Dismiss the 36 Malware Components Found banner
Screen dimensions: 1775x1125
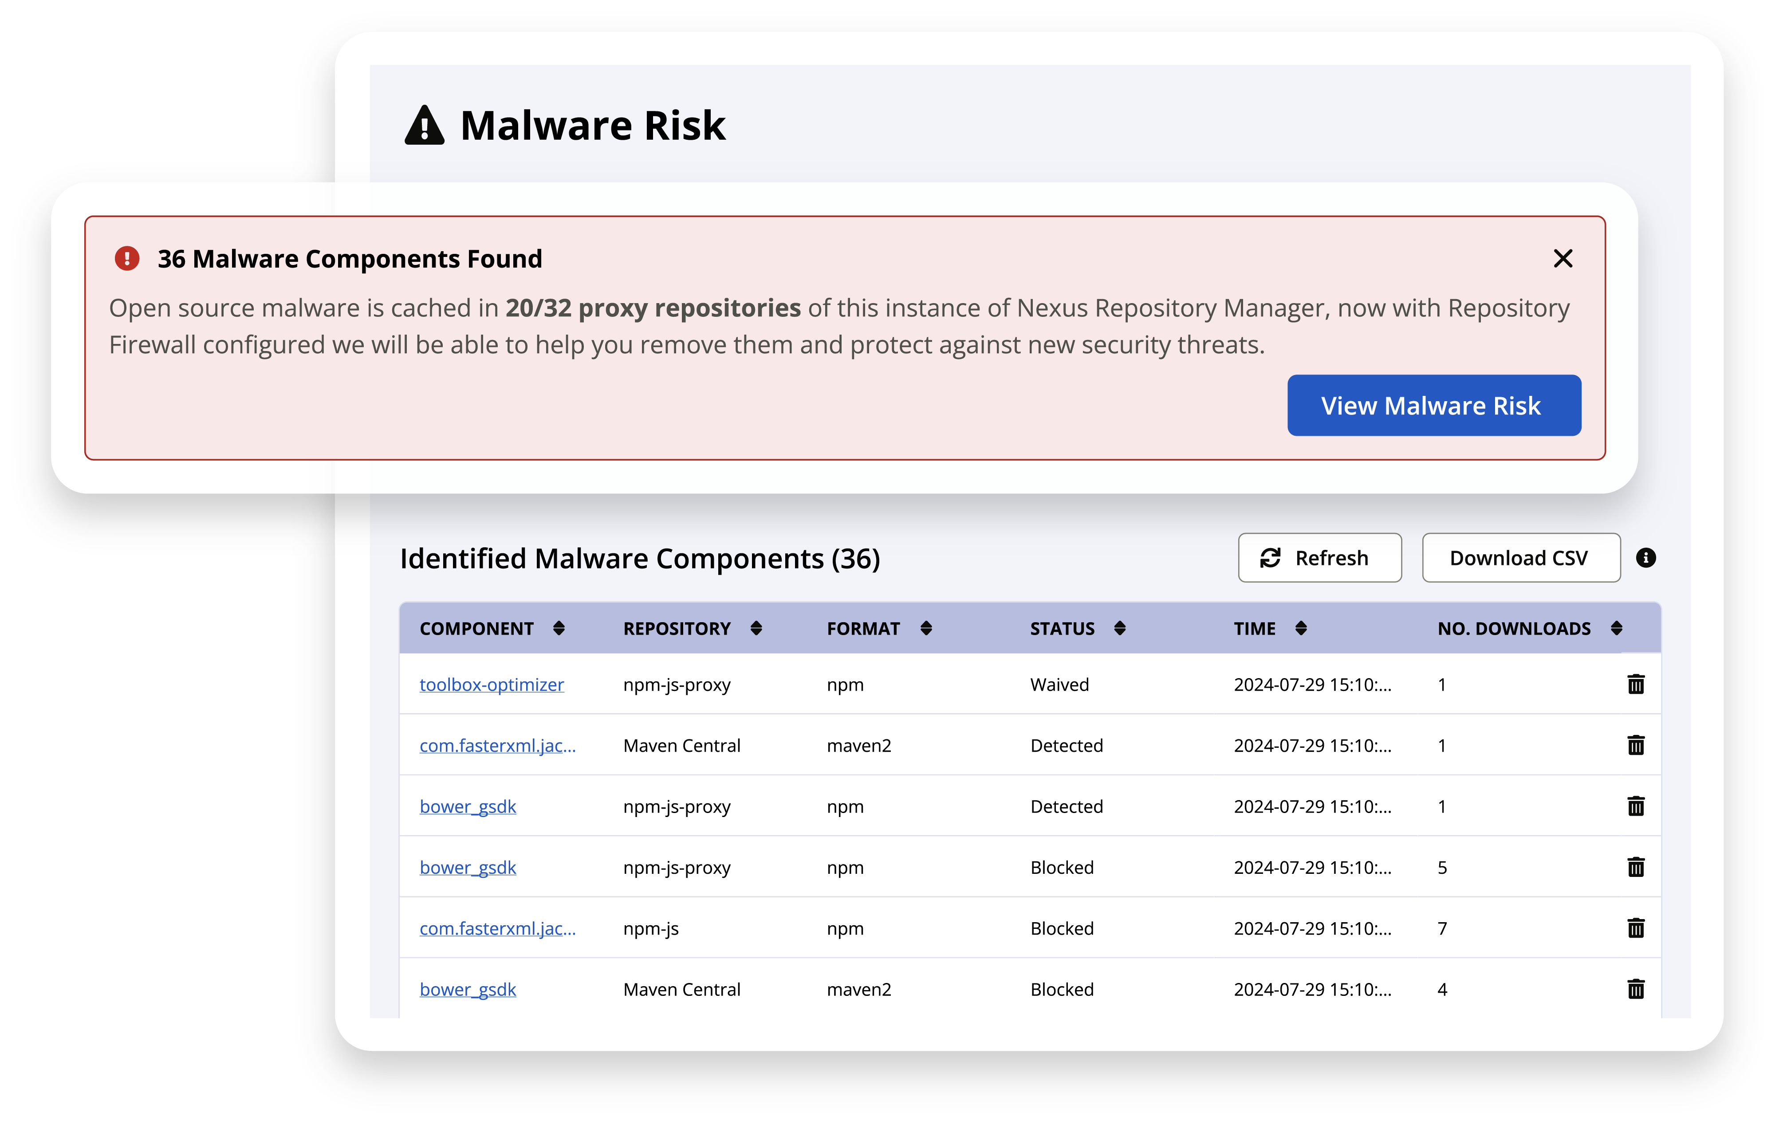click(1562, 259)
